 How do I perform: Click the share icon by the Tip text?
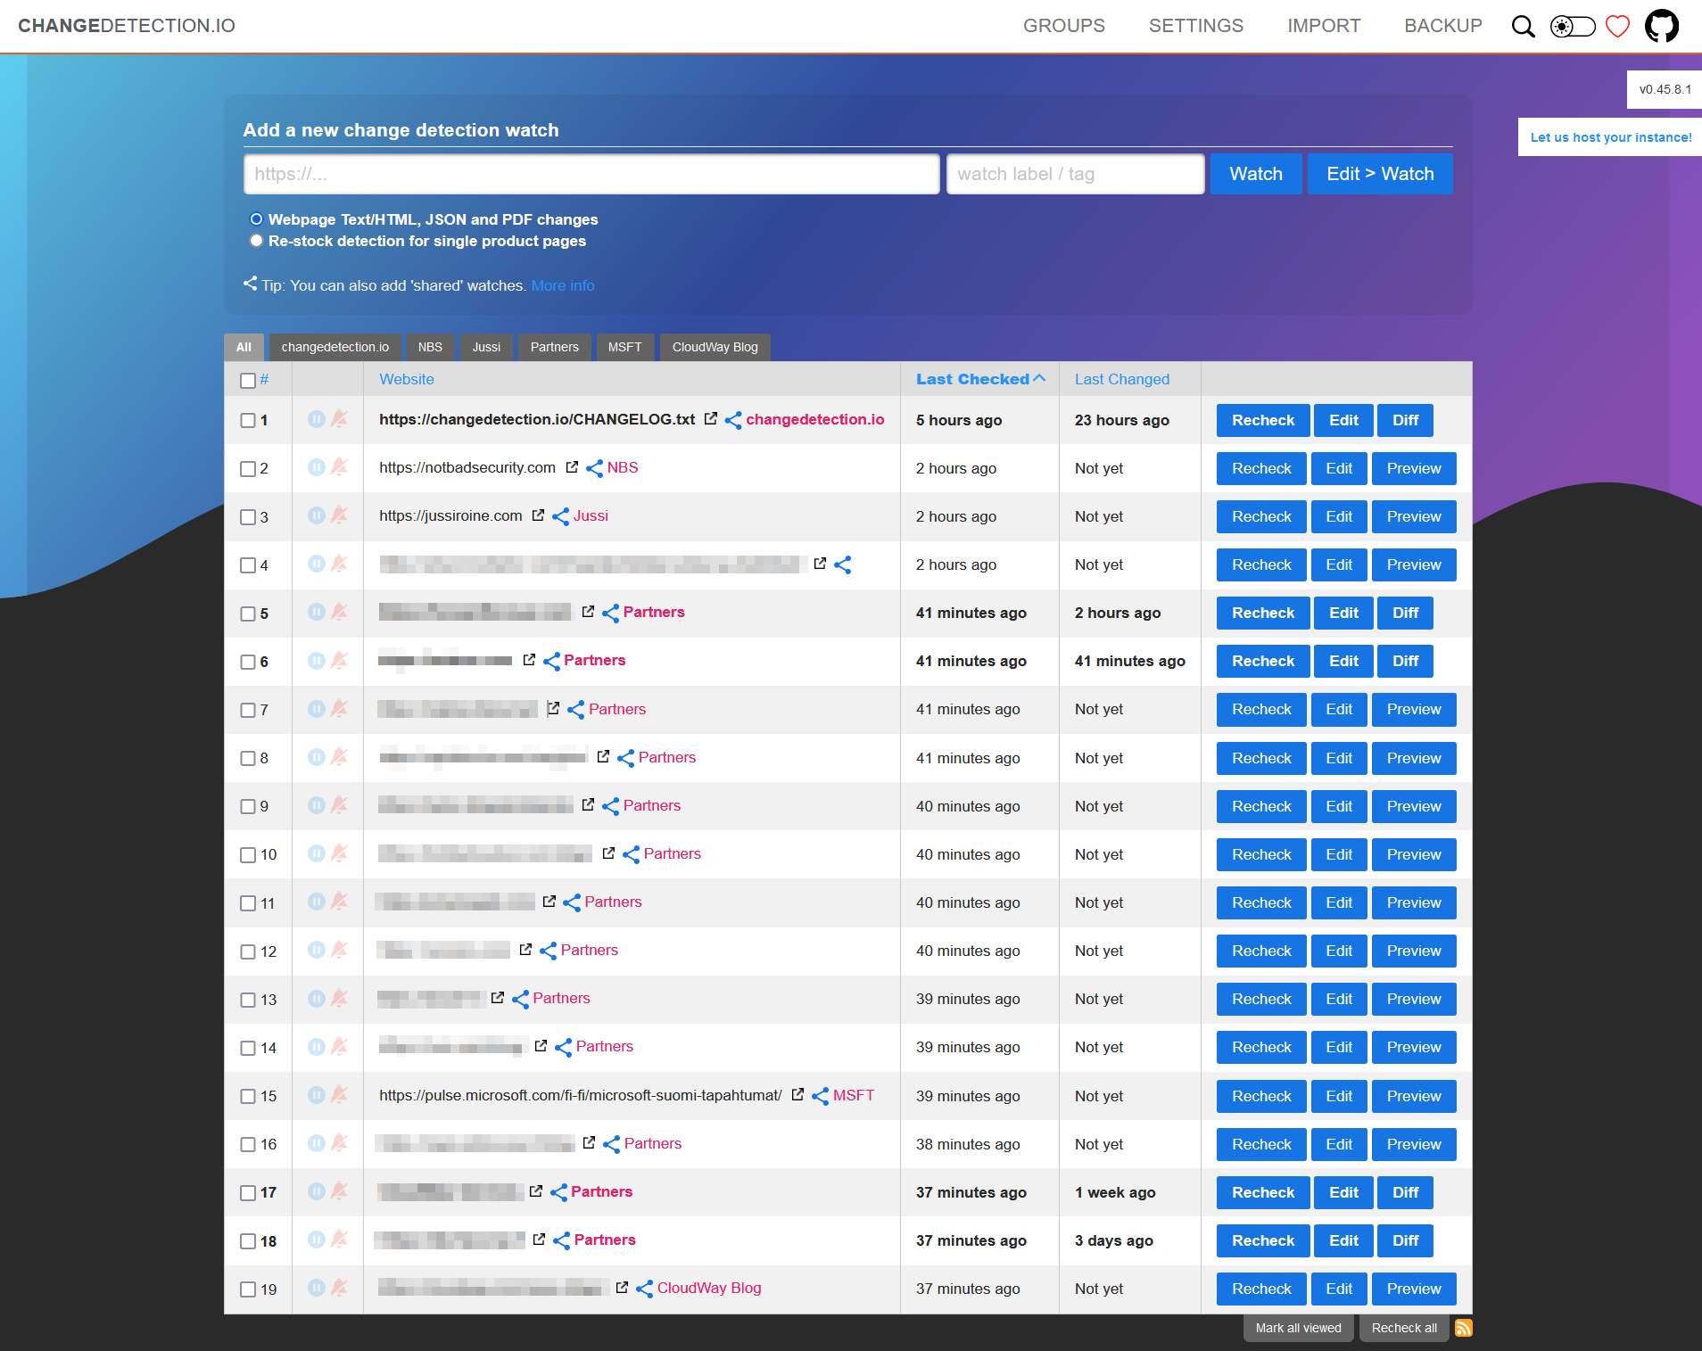pos(251,284)
